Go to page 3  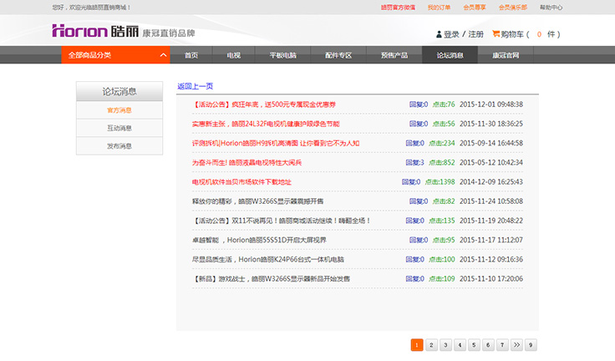pyautogui.click(x=445, y=345)
